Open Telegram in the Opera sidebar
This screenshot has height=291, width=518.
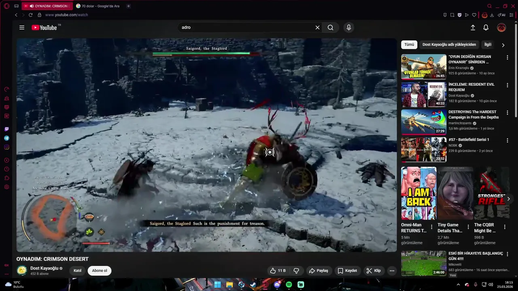6,138
